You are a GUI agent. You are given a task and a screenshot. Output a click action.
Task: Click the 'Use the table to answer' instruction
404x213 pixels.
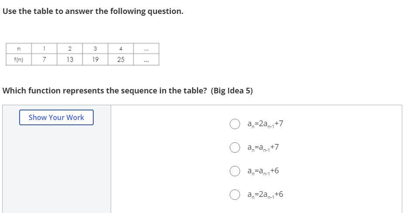[93, 11]
